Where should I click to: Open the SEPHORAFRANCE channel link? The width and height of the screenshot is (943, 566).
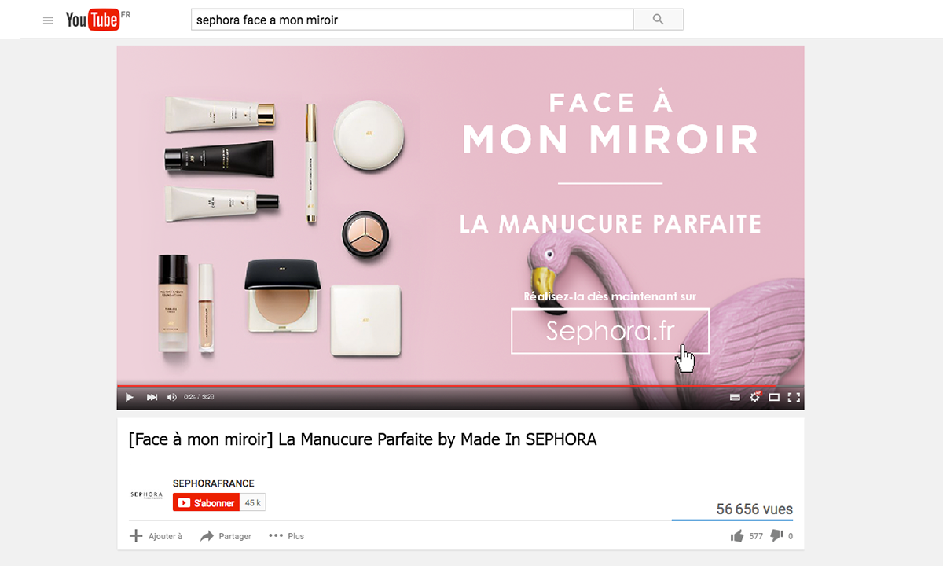214,483
